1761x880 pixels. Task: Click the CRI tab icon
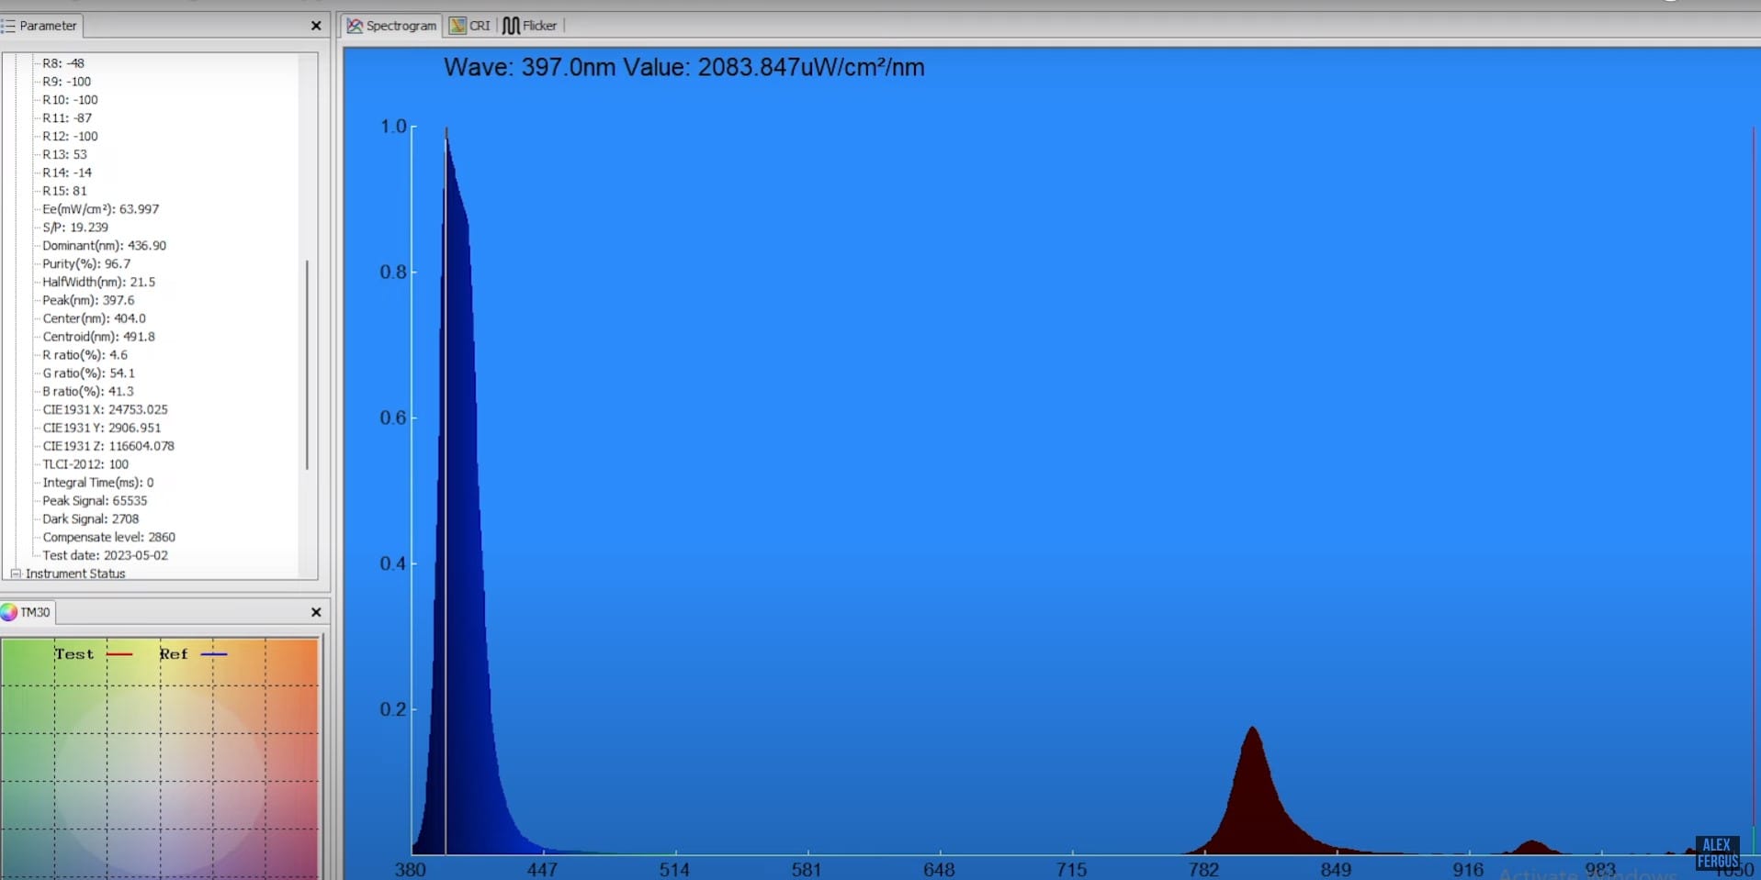[x=457, y=26]
